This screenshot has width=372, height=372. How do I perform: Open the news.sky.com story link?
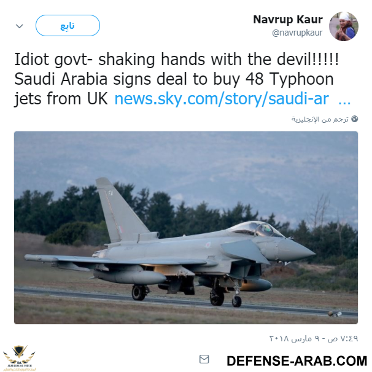pos(222,98)
